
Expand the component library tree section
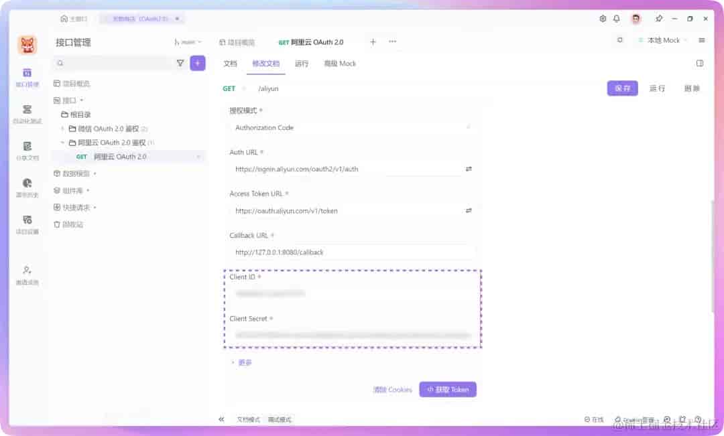coord(88,191)
